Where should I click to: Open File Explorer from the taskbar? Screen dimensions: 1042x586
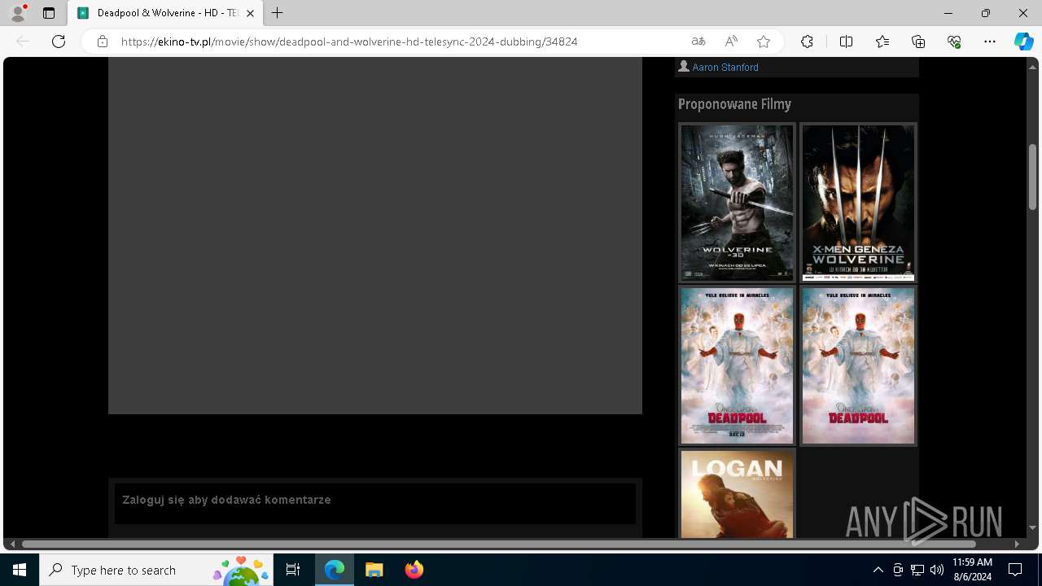(x=374, y=570)
